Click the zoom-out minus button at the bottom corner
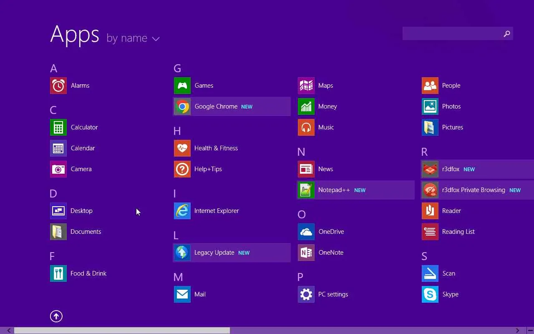Viewport: 534px width, 334px height. pos(530,331)
